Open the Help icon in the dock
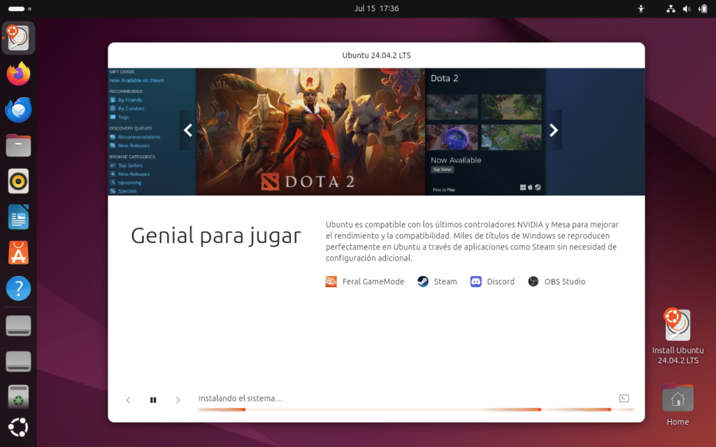Viewport: 716px width, 447px height. pyautogui.click(x=18, y=288)
